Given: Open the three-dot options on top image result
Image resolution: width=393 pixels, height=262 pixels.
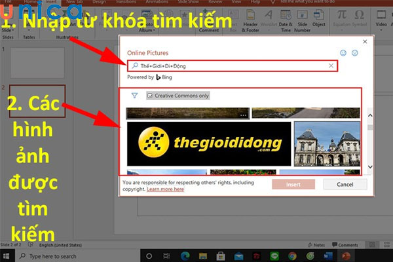Looking at the screenshot, I should [x=243, y=115].
